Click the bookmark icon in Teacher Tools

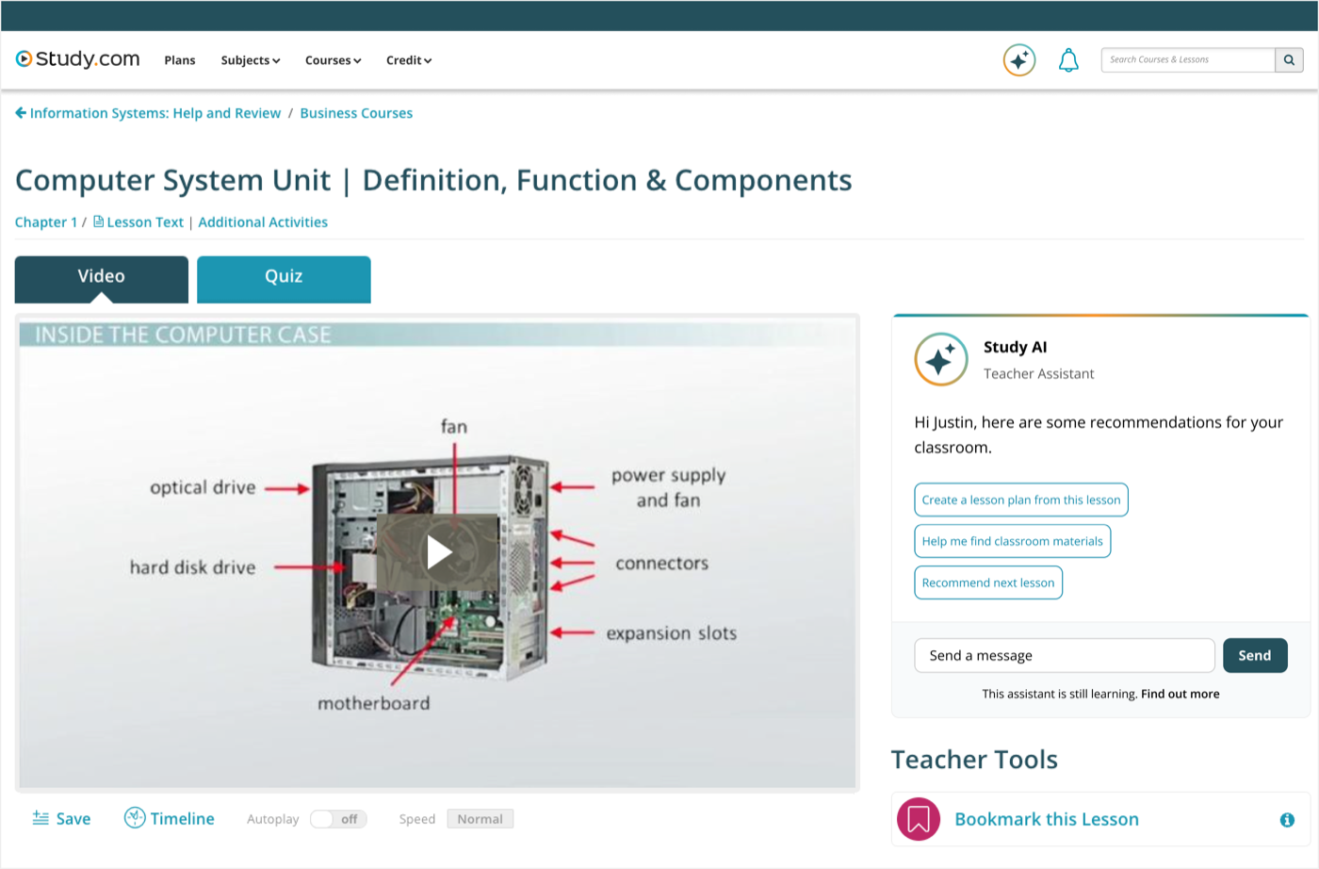pos(919,819)
